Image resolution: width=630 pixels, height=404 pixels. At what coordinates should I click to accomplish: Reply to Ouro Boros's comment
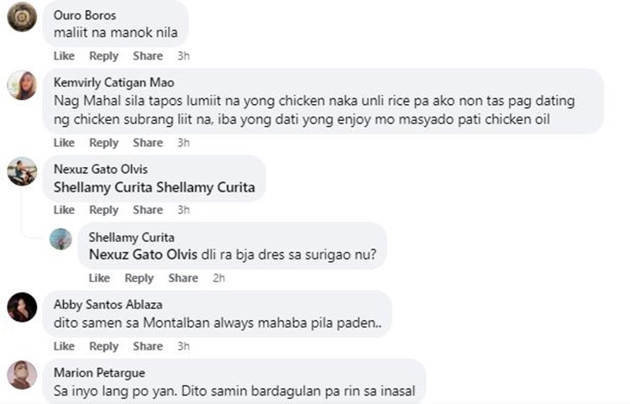point(104,55)
